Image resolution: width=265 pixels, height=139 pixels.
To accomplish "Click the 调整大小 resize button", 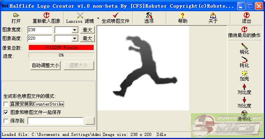I will (79, 65).
